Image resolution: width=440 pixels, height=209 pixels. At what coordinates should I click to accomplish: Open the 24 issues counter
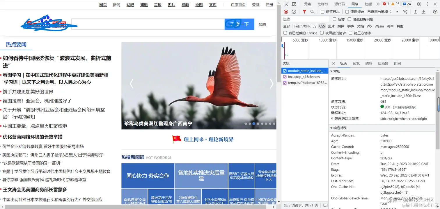[x=407, y=4]
